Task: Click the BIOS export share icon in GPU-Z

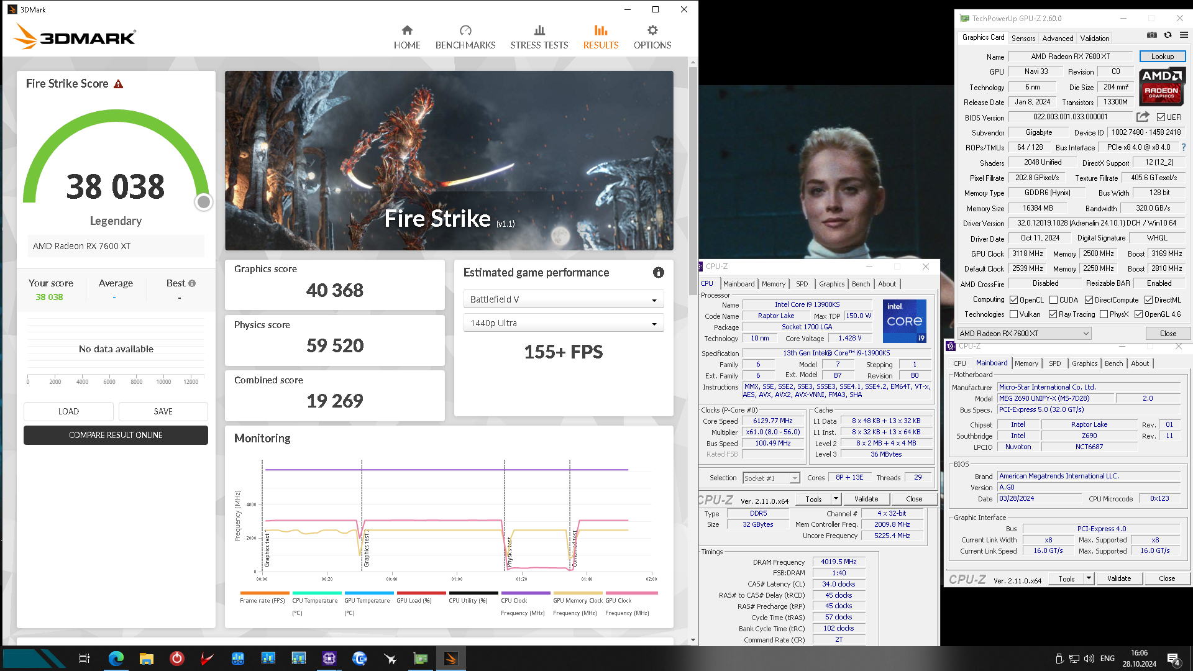Action: click(1143, 117)
